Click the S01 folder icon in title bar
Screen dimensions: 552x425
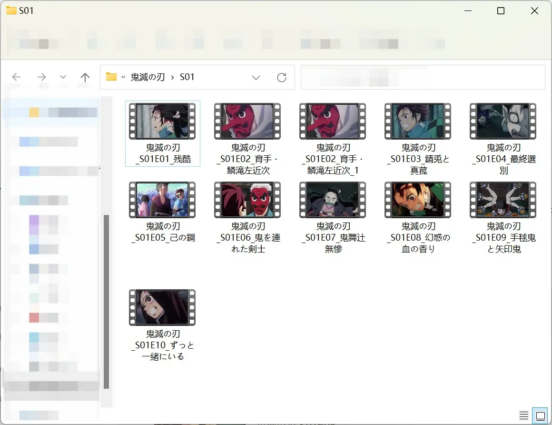tap(11, 10)
